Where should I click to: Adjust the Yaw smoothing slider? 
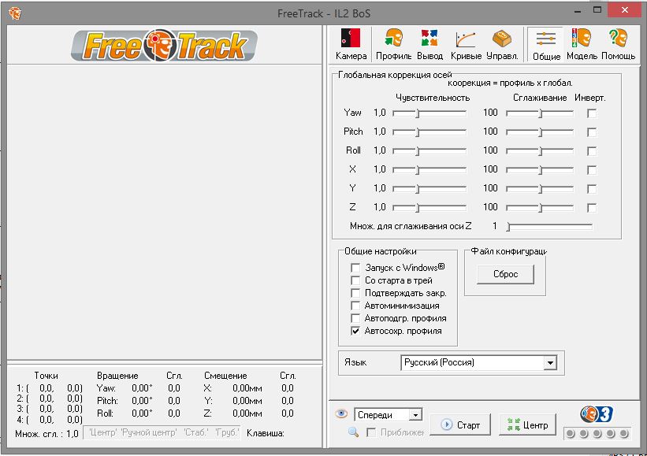(x=540, y=113)
